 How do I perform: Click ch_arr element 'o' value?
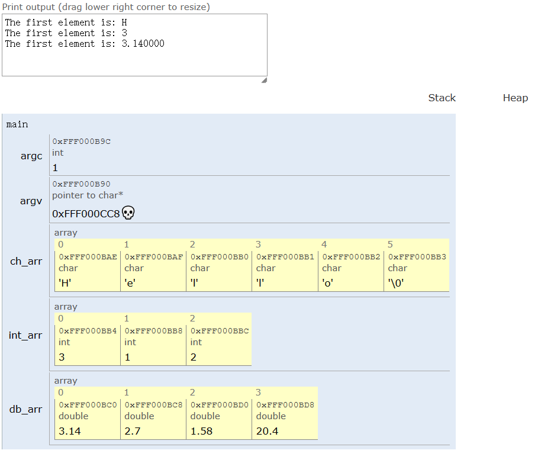tap(327, 283)
